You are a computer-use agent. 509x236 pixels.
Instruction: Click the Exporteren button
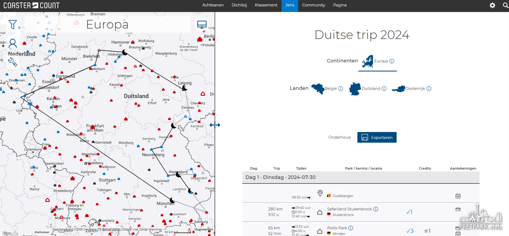[x=377, y=138]
